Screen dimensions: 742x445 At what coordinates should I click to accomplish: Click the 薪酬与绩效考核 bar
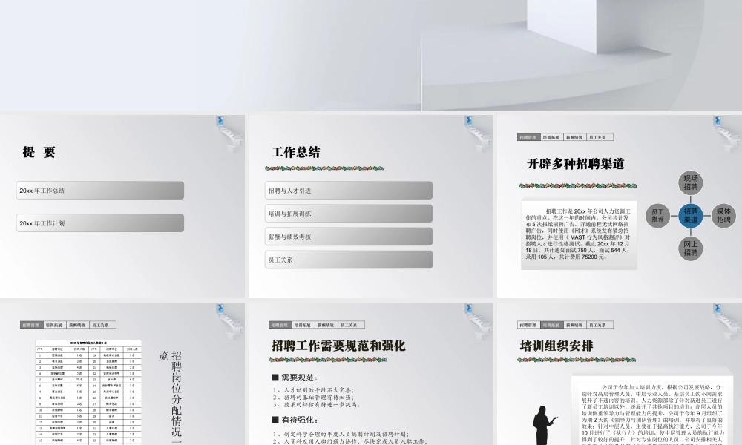(349, 236)
